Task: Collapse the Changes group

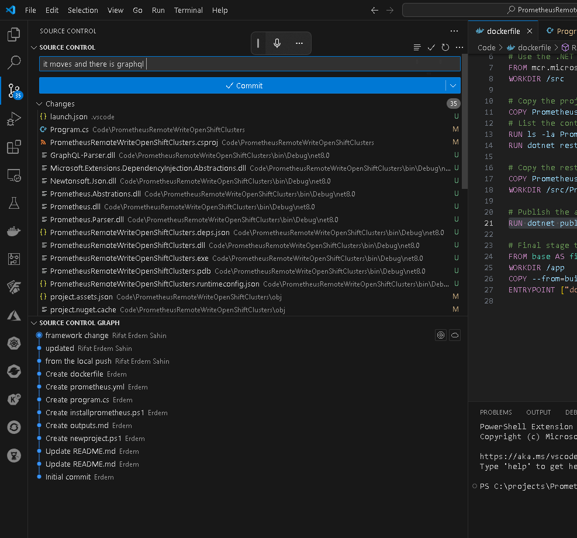Action: coord(39,104)
